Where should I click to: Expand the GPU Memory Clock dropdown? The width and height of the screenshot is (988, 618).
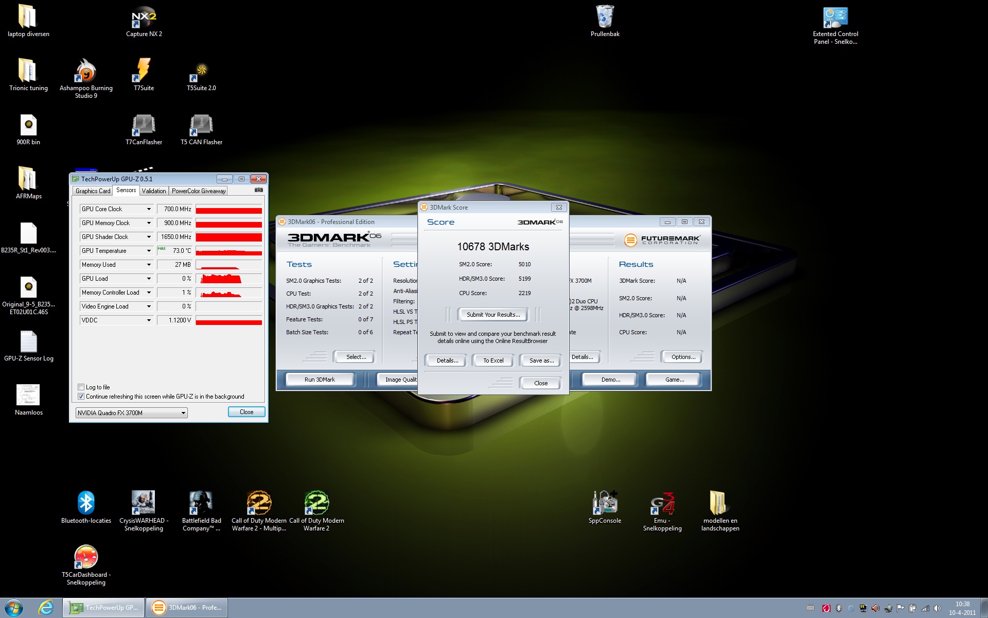tap(149, 223)
